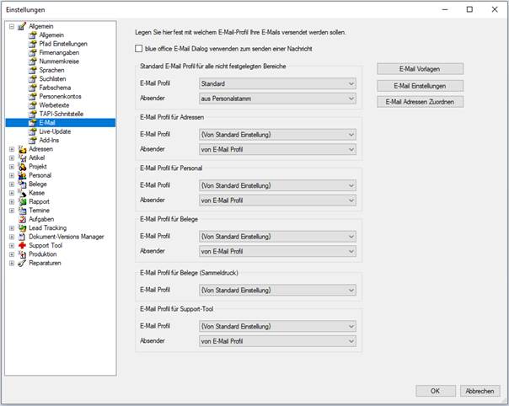Click the Personenkontos item icon
The width and height of the screenshot is (509, 406).
pyautogui.click(x=33, y=96)
